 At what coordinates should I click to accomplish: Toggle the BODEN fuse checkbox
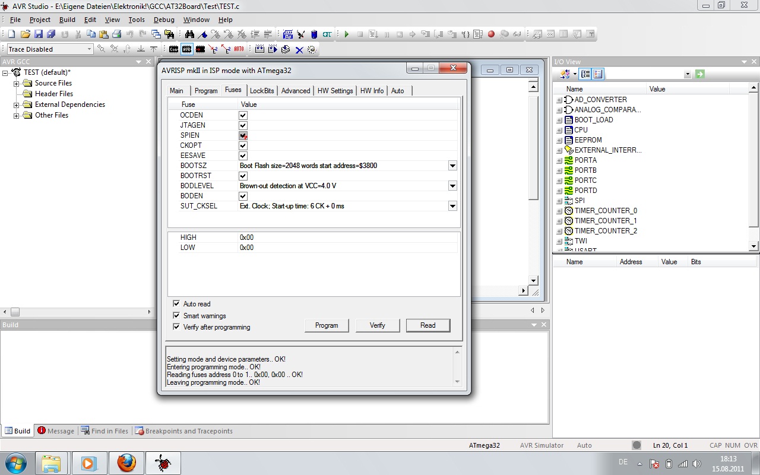point(243,196)
